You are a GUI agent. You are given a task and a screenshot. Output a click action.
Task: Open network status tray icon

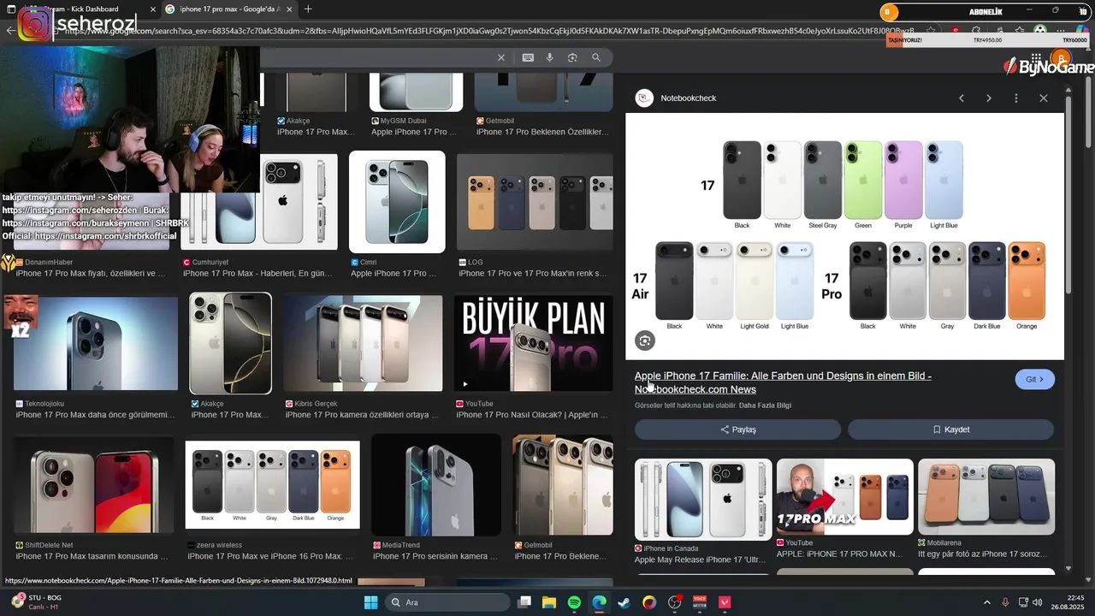1024,602
